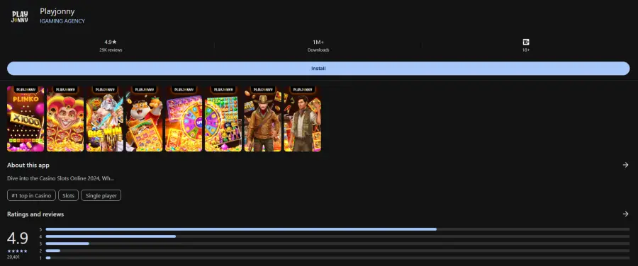
Task: Click the 1M+ Downloads stat
Action: [x=318, y=45]
